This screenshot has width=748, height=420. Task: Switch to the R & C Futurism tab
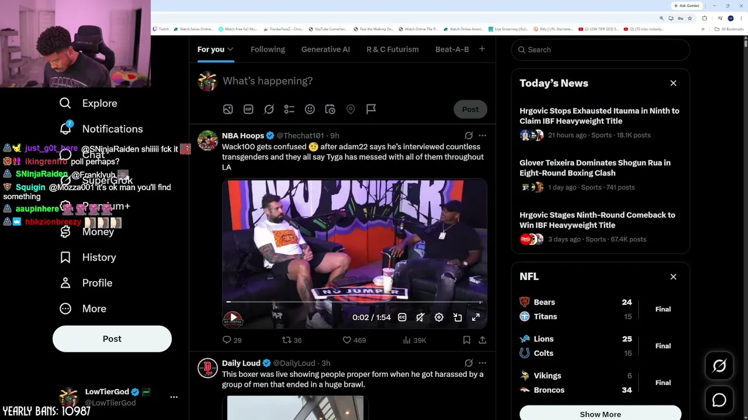click(393, 50)
